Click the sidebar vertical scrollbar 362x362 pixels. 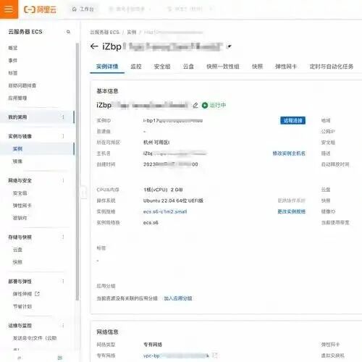click(x=77, y=172)
